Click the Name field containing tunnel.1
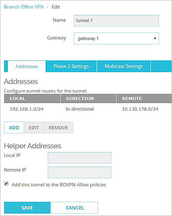This screenshot has width=172, height=216. coord(116,21)
